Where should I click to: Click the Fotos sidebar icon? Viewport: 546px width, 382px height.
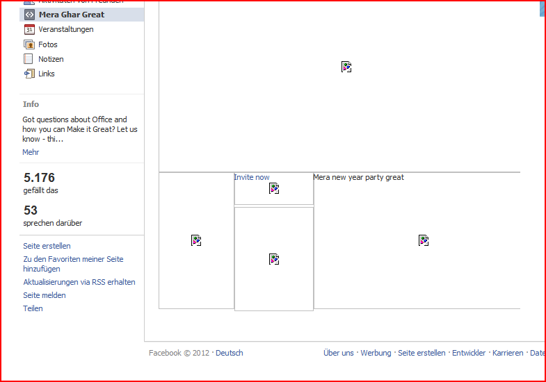29,44
